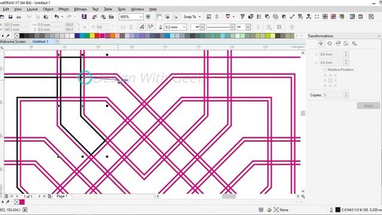The height and width of the screenshot is (215, 382).
Task: Pick the magenta swatch in document palette
Action: (x=22, y=202)
